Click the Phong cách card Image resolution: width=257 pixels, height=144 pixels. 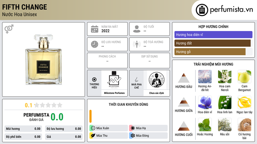107,60
